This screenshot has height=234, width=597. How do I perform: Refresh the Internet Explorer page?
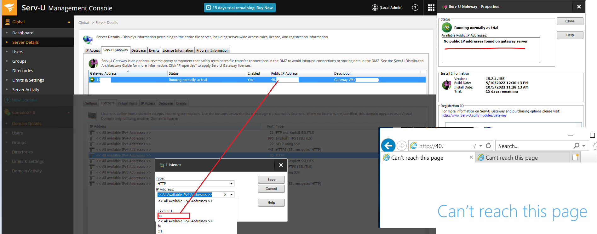488,146
